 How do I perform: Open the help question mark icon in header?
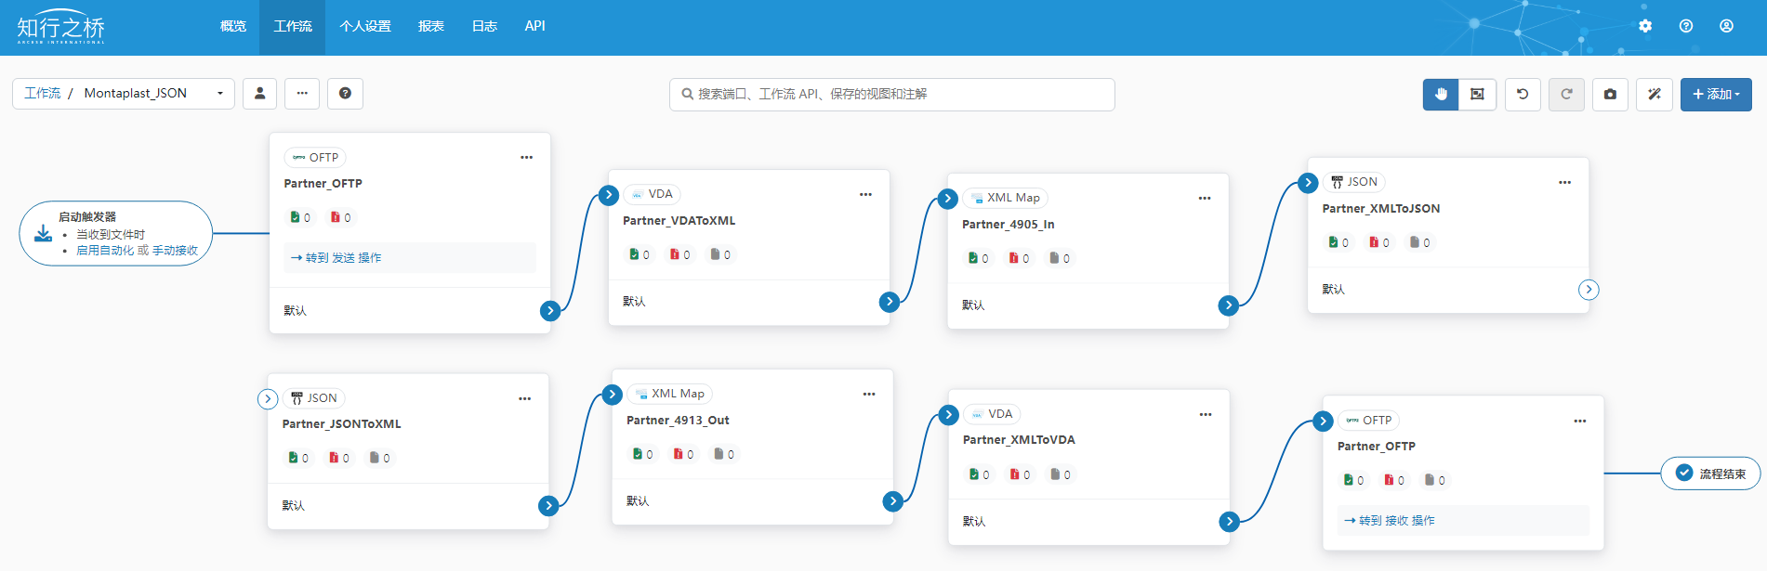(x=1686, y=26)
